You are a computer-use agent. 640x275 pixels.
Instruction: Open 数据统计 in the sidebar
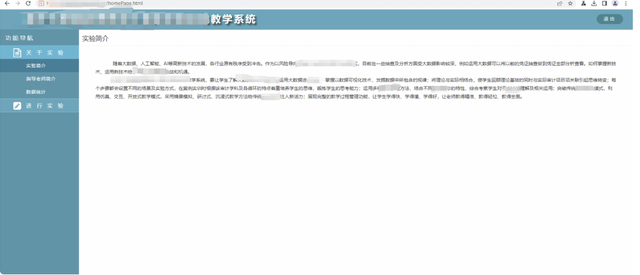pos(39,92)
